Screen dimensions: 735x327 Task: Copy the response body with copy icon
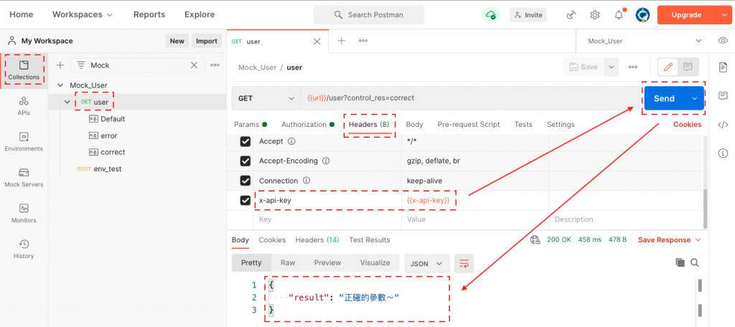point(680,262)
